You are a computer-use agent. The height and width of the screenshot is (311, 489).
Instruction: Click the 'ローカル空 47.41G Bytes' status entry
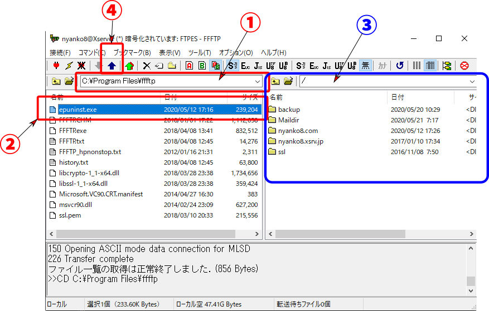click(209, 304)
